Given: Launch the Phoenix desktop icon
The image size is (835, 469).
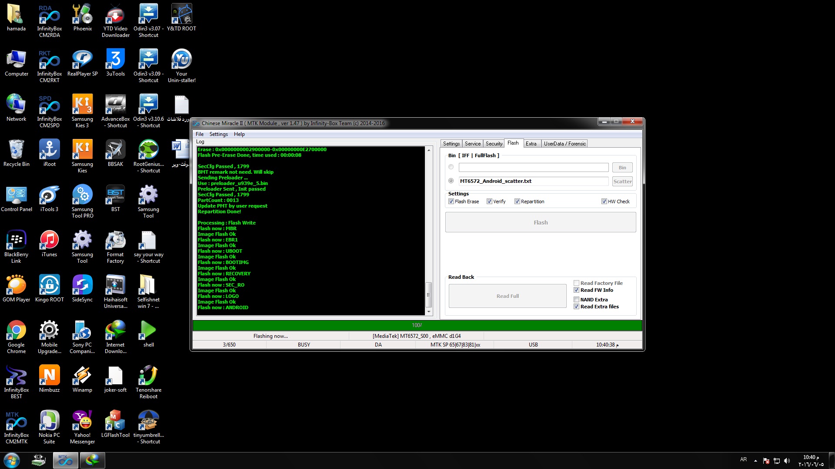Looking at the screenshot, I should (x=82, y=18).
